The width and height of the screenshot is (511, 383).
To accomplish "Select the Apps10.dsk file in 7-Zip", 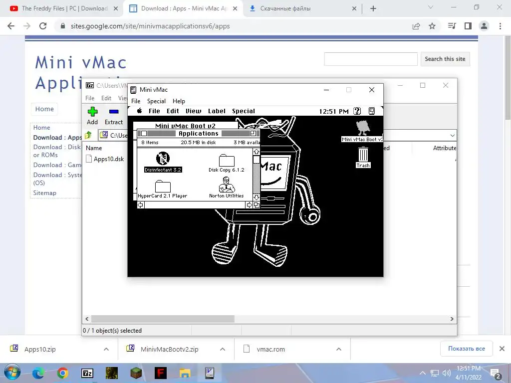I will [x=105, y=159].
